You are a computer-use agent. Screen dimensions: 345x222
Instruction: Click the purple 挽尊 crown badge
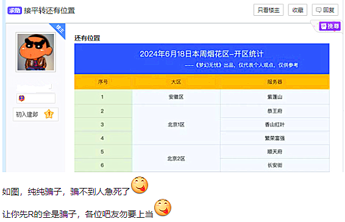(330, 26)
